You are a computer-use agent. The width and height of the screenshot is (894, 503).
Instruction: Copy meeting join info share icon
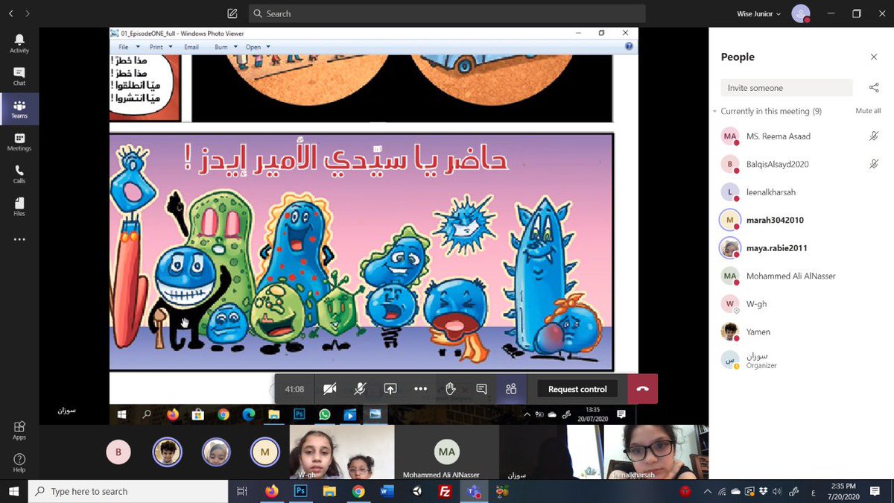point(874,88)
